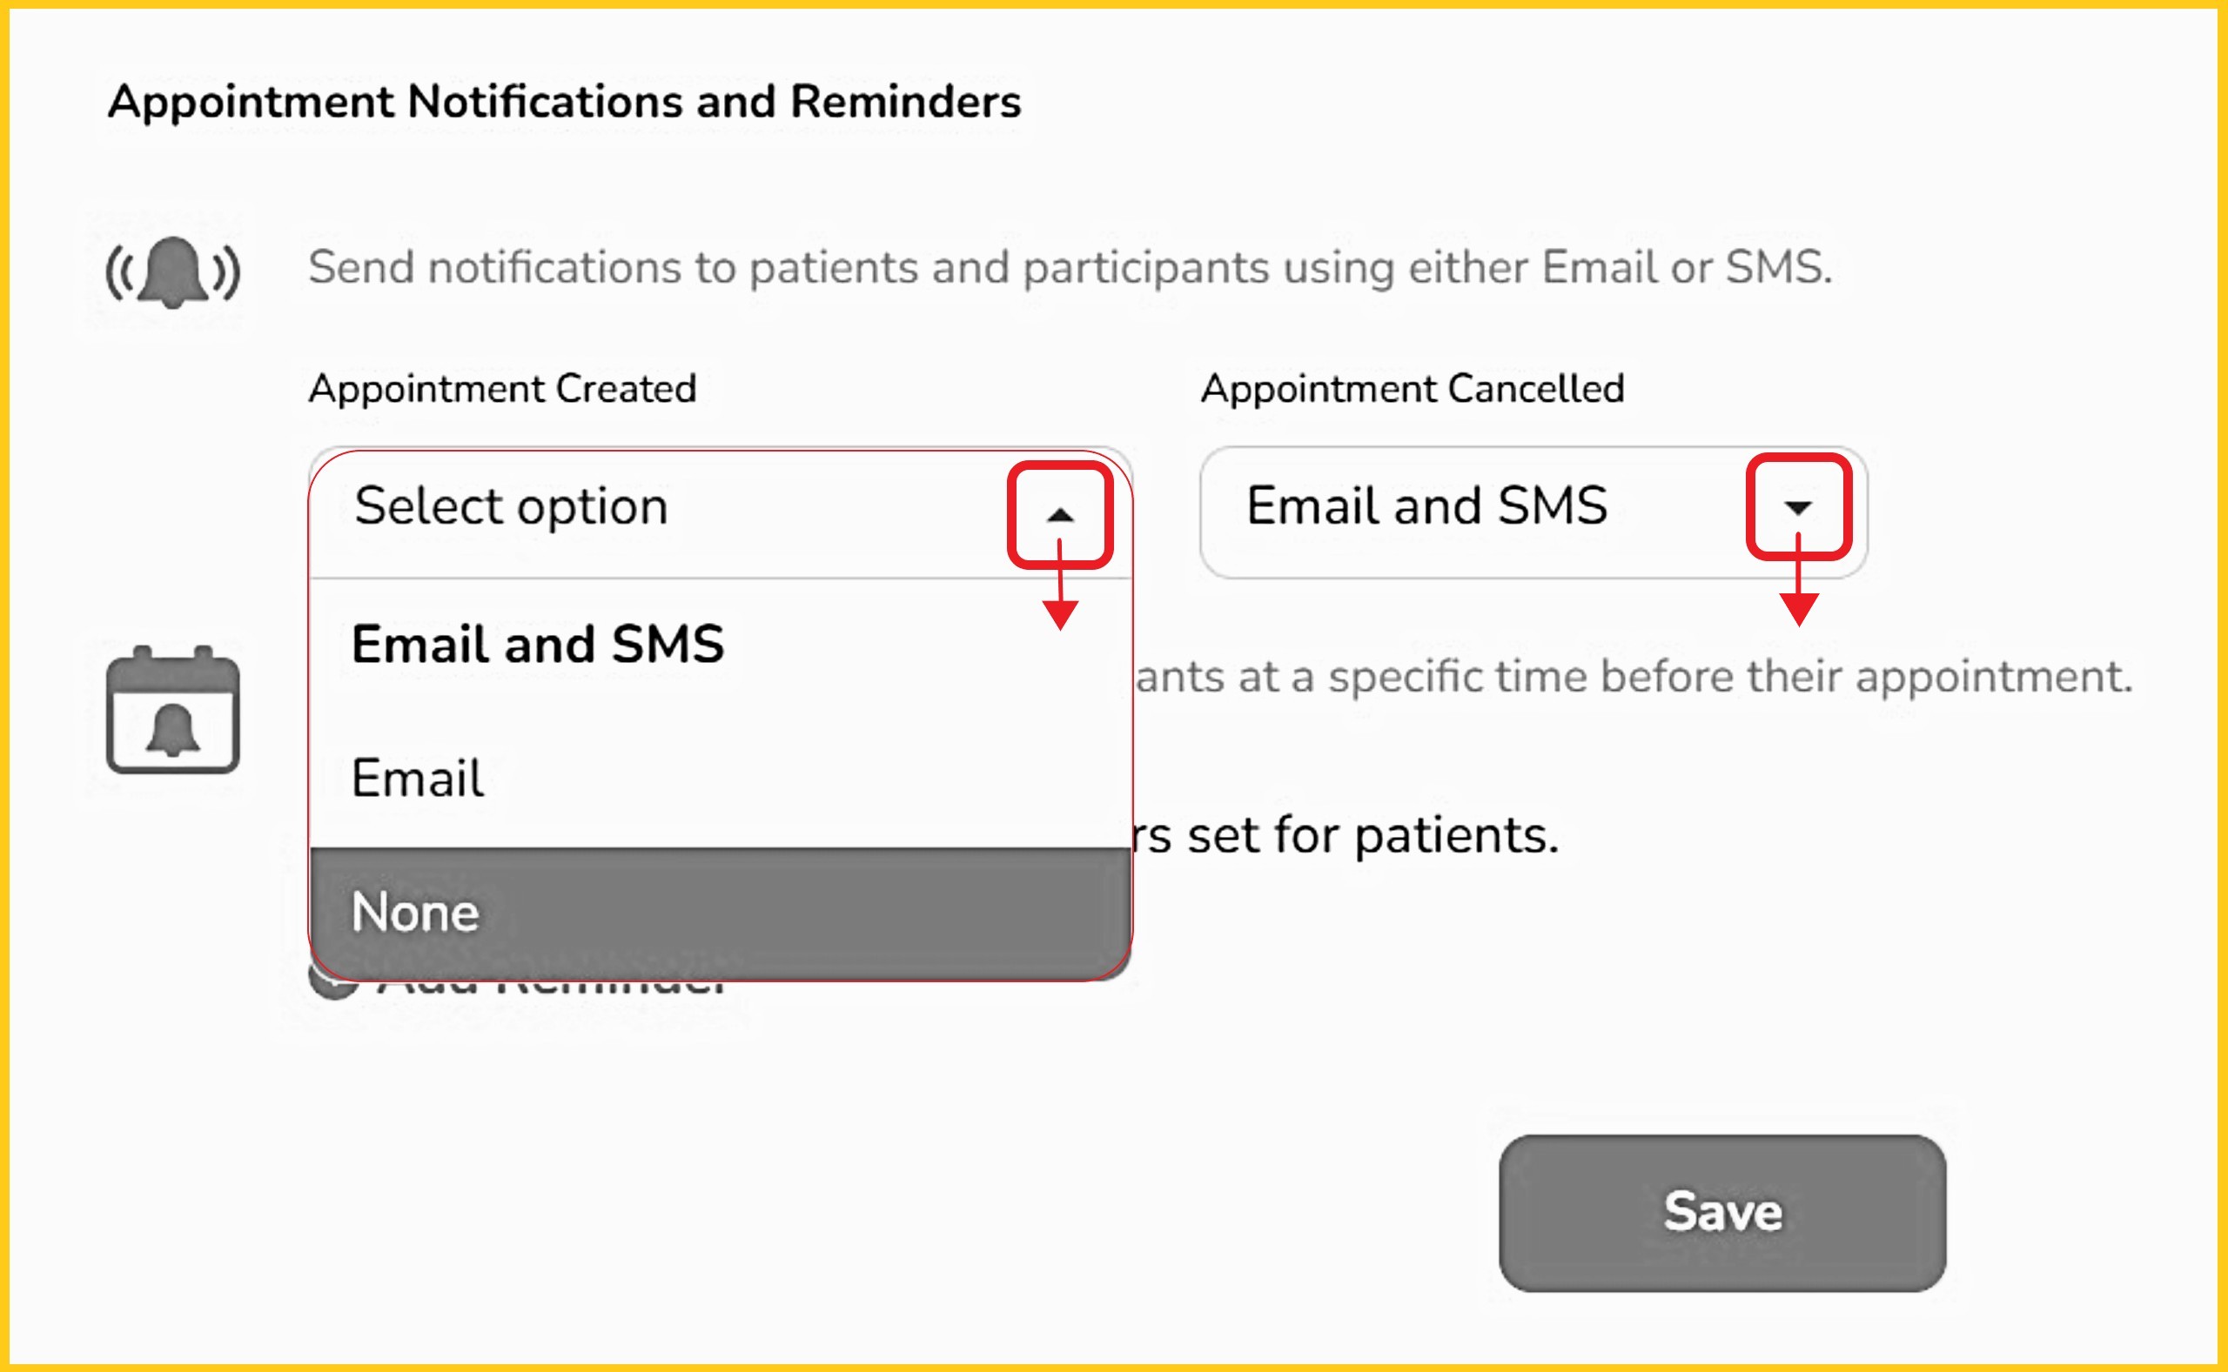This screenshot has width=2228, height=1372.
Task: Click the Appointment Cancelled down caret arrow
Action: 1798,506
